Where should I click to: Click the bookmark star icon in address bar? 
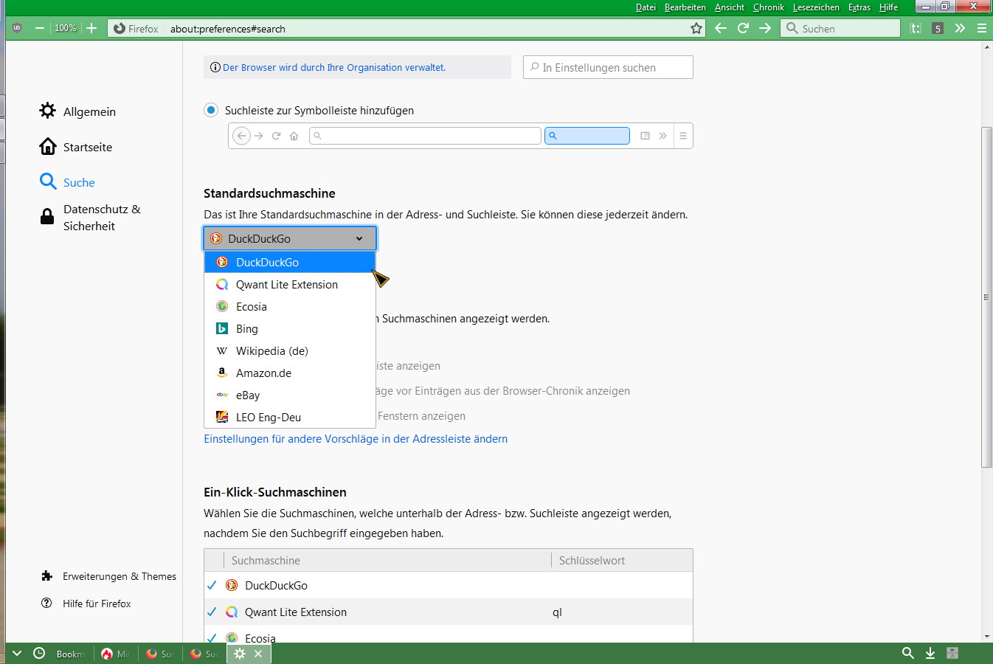pyautogui.click(x=696, y=29)
